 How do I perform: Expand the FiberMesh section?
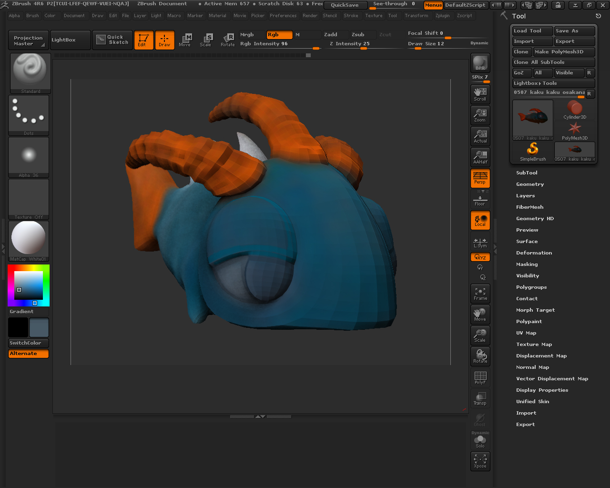click(529, 207)
